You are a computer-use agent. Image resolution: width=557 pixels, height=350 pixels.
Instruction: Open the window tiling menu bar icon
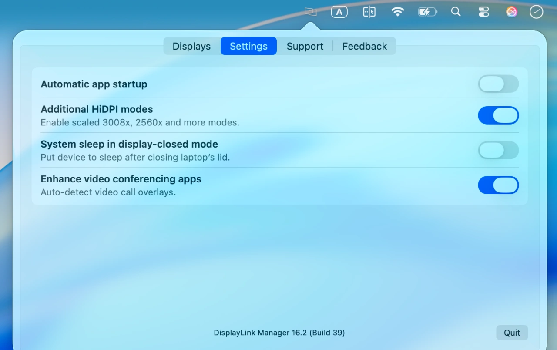click(369, 12)
